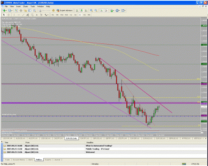Expand the Profiles dropdown arrow
The width and height of the screenshot is (208, 166).
12,10
